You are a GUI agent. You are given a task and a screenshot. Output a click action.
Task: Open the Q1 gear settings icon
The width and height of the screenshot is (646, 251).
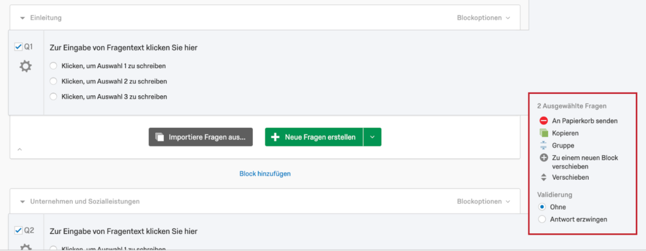(x=25, y=66)
